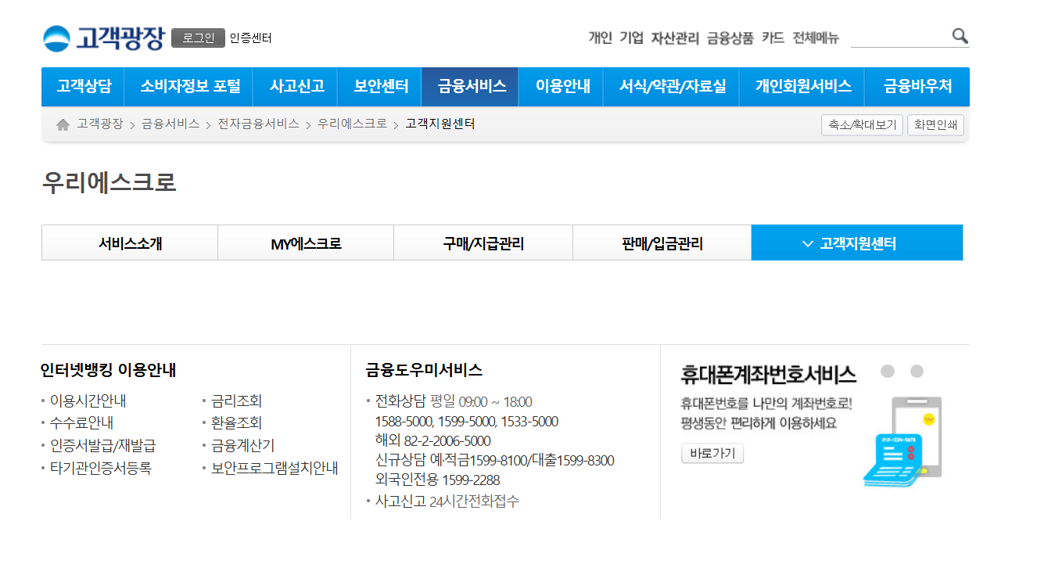Open the 금융계산기 link
Image resolution: width=1055 pixels, height=575 pixels.
point(242,446)
